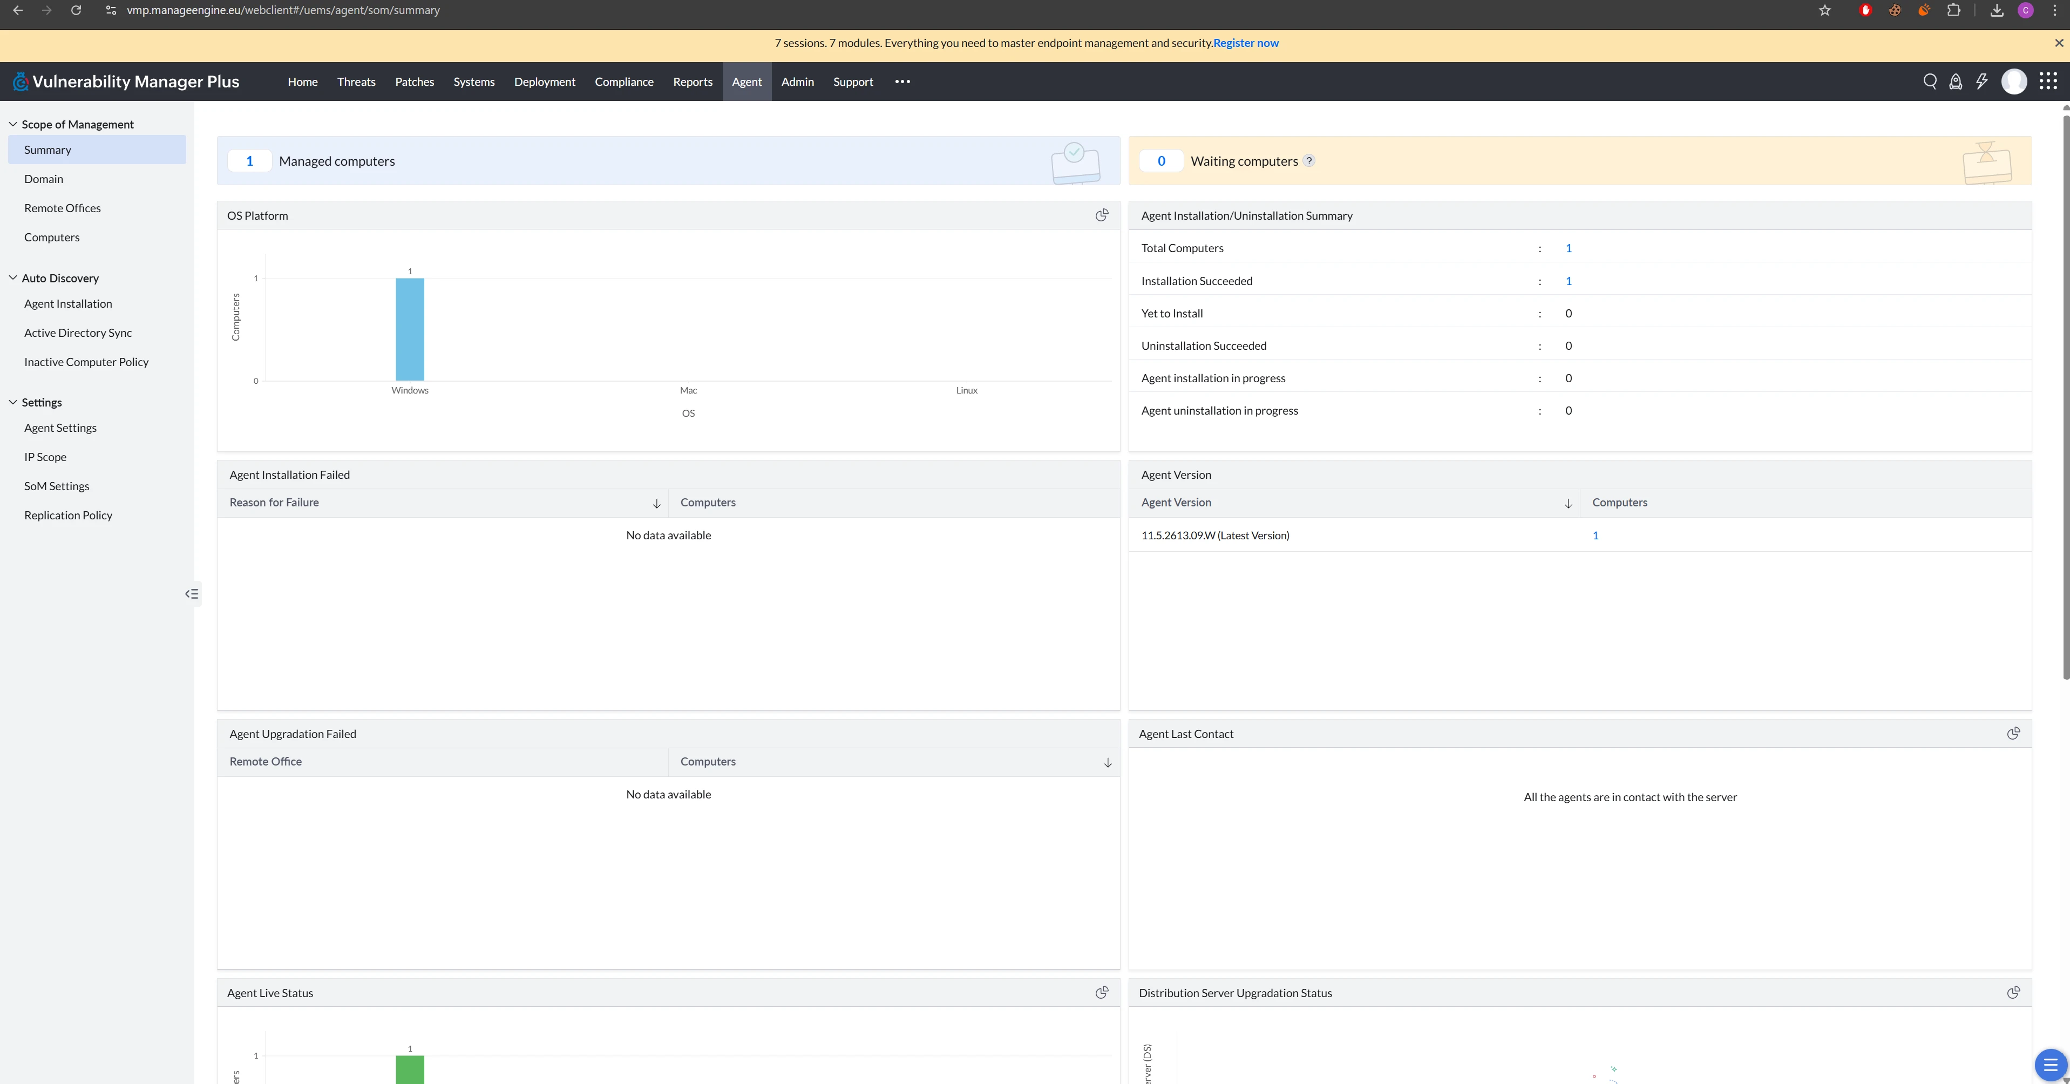Collapse Auto Discovery section
Image resolution: width=2070 pixels, height=1084 pixels.
(13, 277)
